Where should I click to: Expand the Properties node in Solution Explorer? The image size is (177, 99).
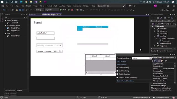coord(155,29)
